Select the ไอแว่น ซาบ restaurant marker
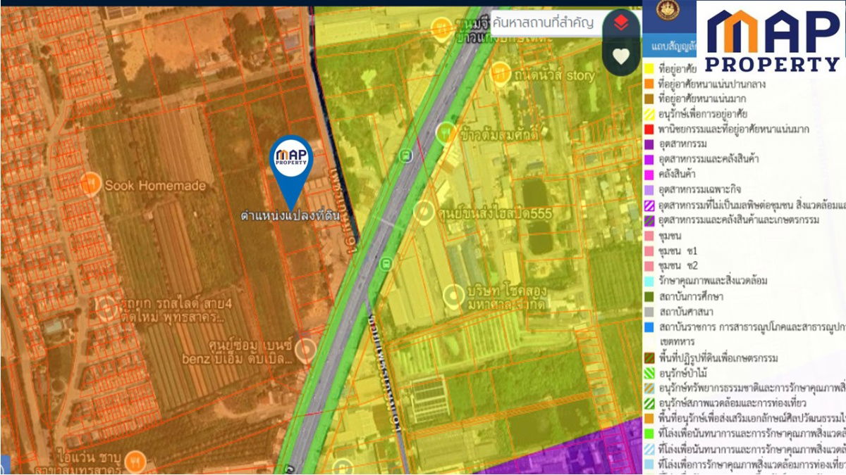Screen dimensions: 846x475 point(136,461)
